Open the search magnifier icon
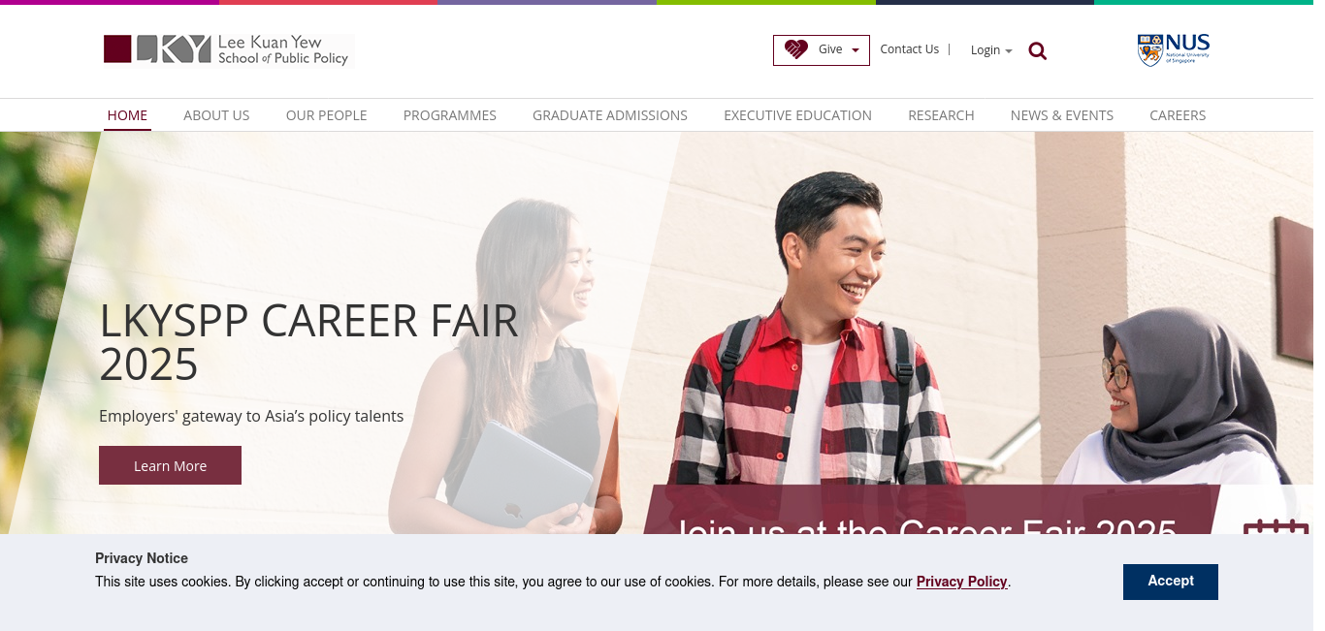The height and width of the screenshot is (631, 1325). pos(1037,51)
